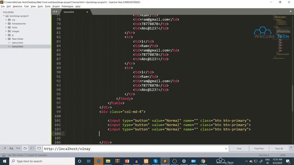This screenshot has width=294, height=165.
Task: Close home.html tab via unsaved dot
Action: click(87, 12)
